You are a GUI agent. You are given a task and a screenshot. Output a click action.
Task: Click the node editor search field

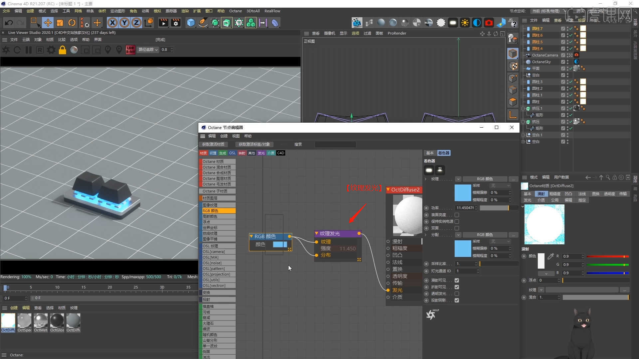tap(335, 144)
